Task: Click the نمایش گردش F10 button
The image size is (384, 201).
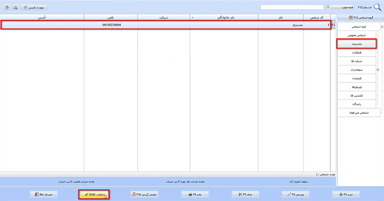Action: pos(144,194)
